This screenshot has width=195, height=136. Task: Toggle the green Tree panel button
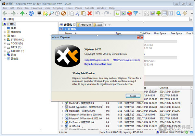click(159, 13)
